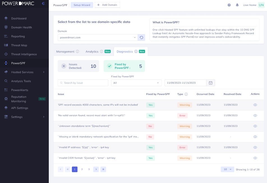This screenshot has width=267, height=183.
Task: View details of 'Invalid CIDR format' issue
Action: (255, 158)
